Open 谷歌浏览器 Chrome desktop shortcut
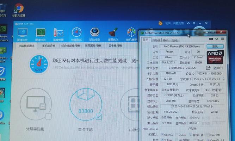 pos(19,10)
